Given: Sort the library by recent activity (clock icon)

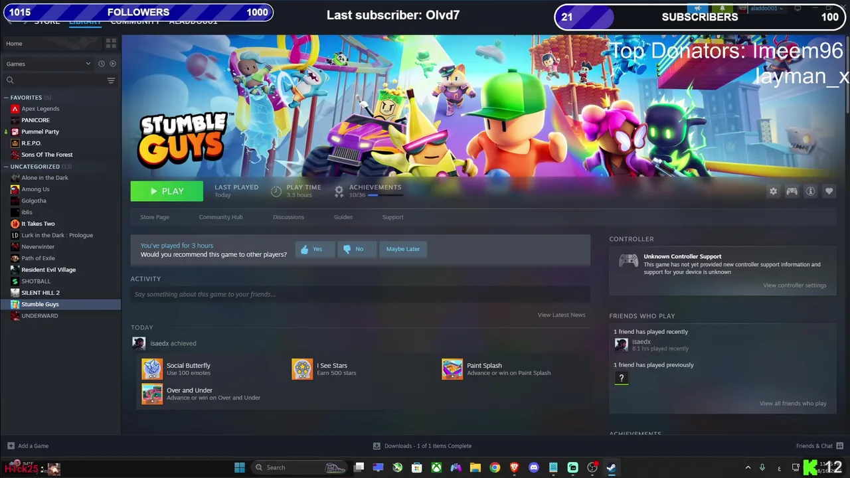Looking at the screenshot, I should pyautogui.click(x=102, y=64).
